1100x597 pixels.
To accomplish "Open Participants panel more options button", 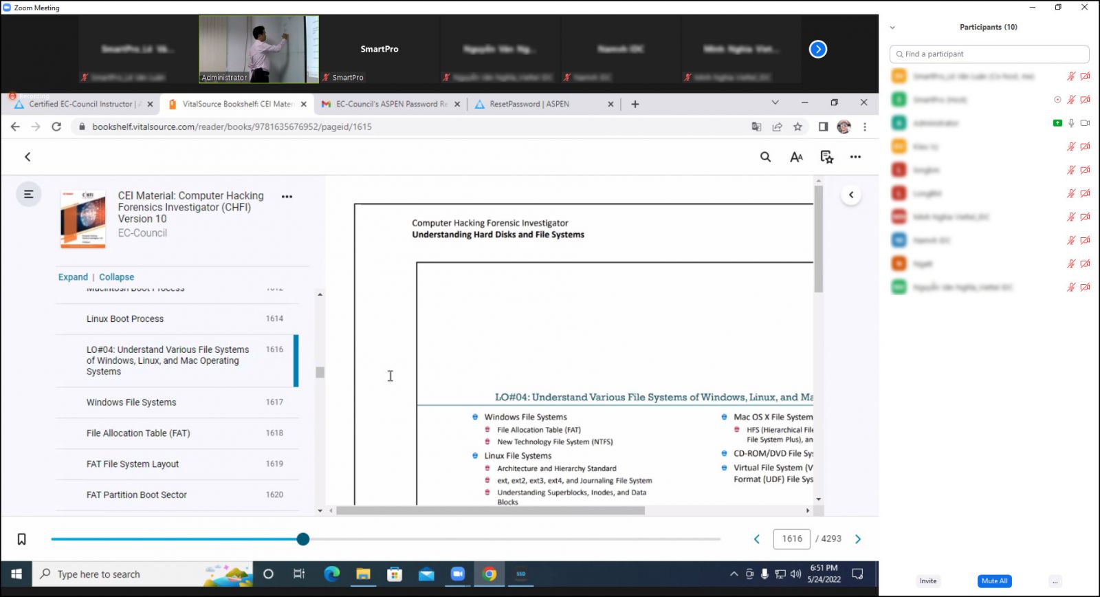I will (1055, 581).
